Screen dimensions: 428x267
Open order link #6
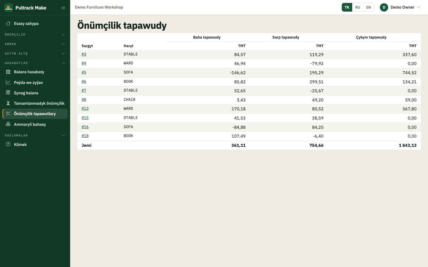(84, 82)
